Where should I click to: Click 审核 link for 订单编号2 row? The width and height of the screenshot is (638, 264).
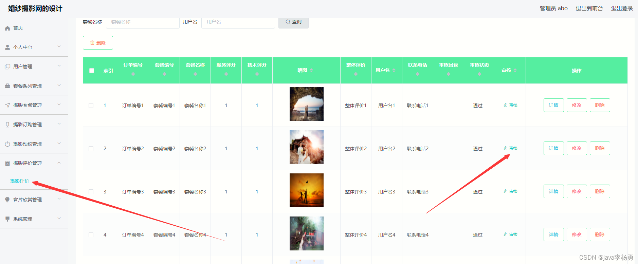[511, 148]
